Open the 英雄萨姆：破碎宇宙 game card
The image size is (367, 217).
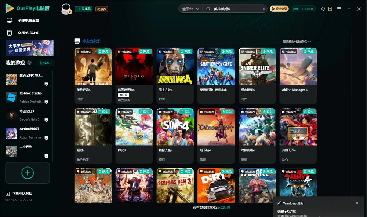[x=216, y=76]
